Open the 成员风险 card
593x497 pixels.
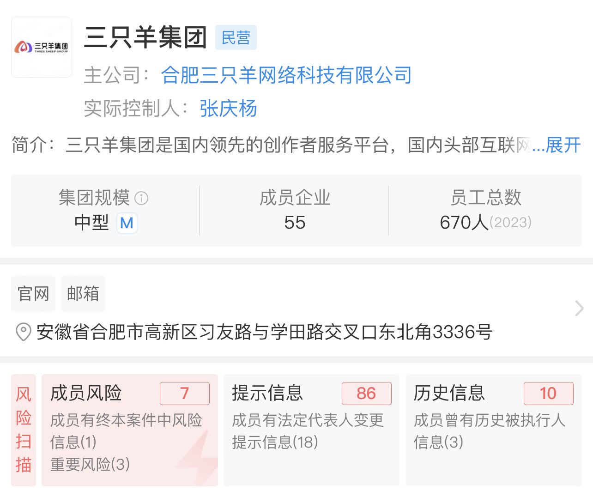130,430
